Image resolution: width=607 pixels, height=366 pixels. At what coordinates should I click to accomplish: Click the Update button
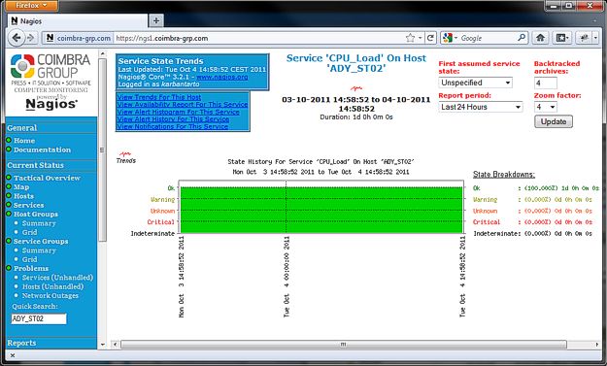coord(554,121)
